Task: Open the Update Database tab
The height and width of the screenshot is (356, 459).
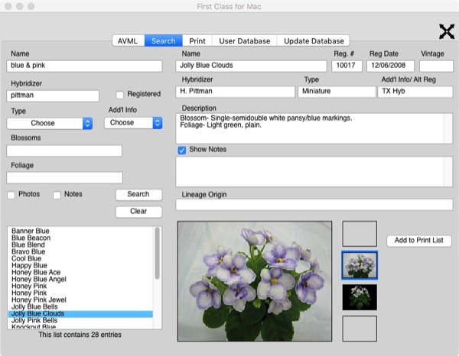Action: (314, 41)
